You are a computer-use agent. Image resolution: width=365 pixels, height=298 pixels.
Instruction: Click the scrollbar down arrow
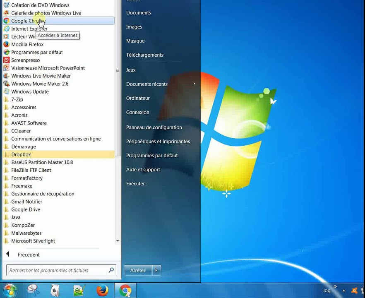tap(118, 241)
